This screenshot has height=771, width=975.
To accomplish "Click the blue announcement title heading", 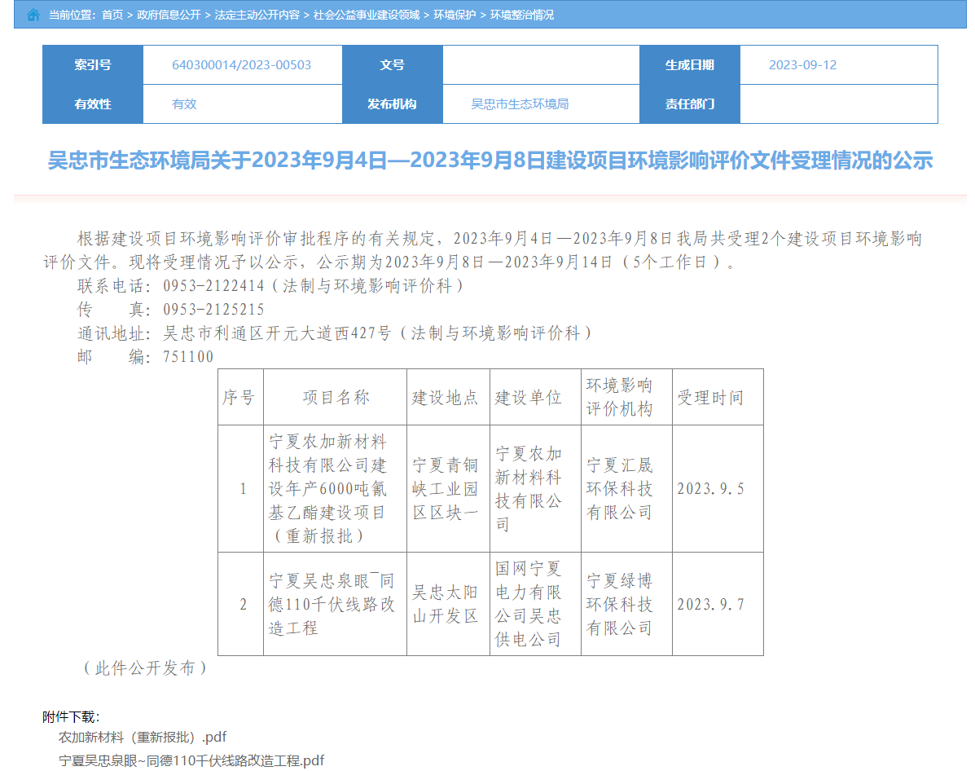I will click(x=490, y=161).
